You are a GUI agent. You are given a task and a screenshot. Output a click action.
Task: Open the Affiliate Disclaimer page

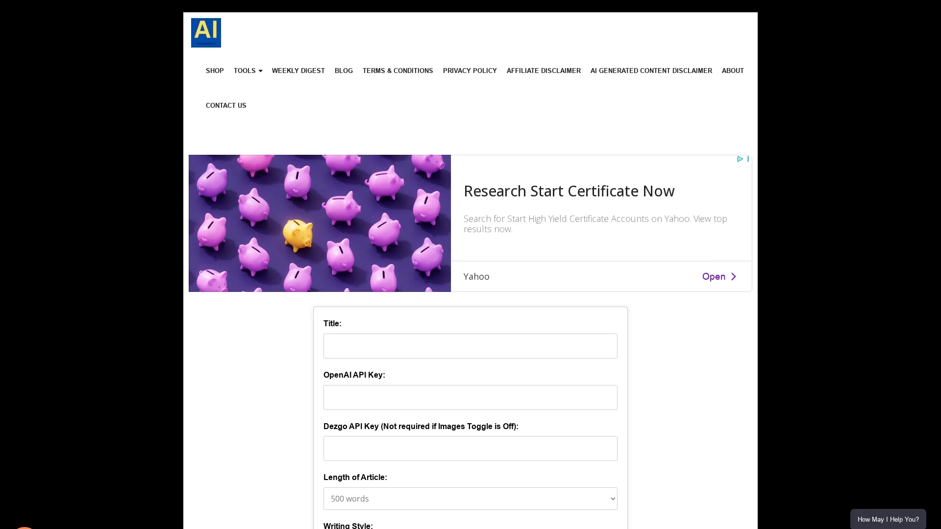(x=544, y=71)
